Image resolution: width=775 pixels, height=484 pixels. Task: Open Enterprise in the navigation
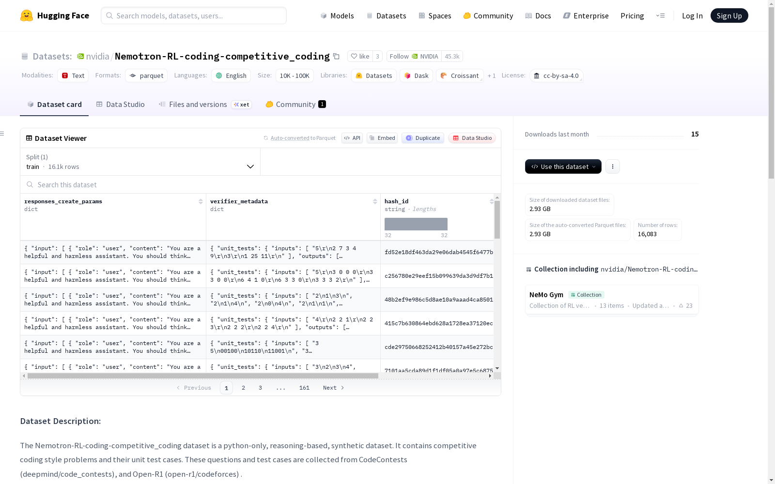pos(586,15)
